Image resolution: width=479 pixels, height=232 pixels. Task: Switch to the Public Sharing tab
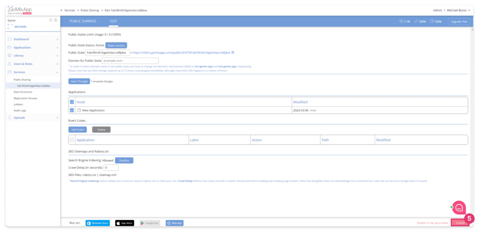[x=83, y=21]
